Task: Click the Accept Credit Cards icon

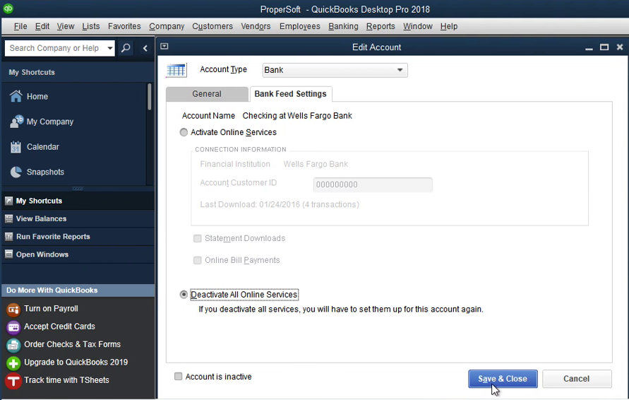Action: [13, 327]
